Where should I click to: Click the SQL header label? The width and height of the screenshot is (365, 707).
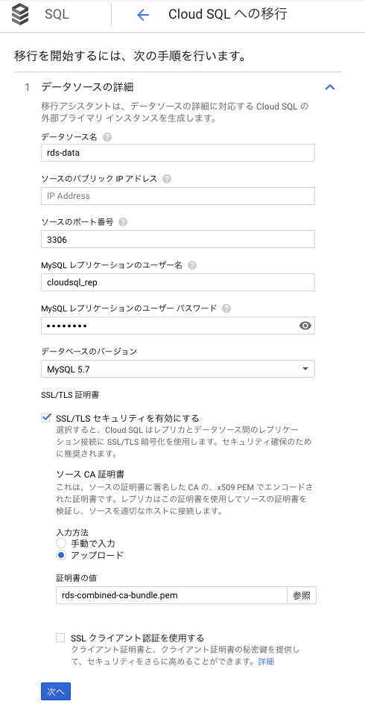pos(57,14)
